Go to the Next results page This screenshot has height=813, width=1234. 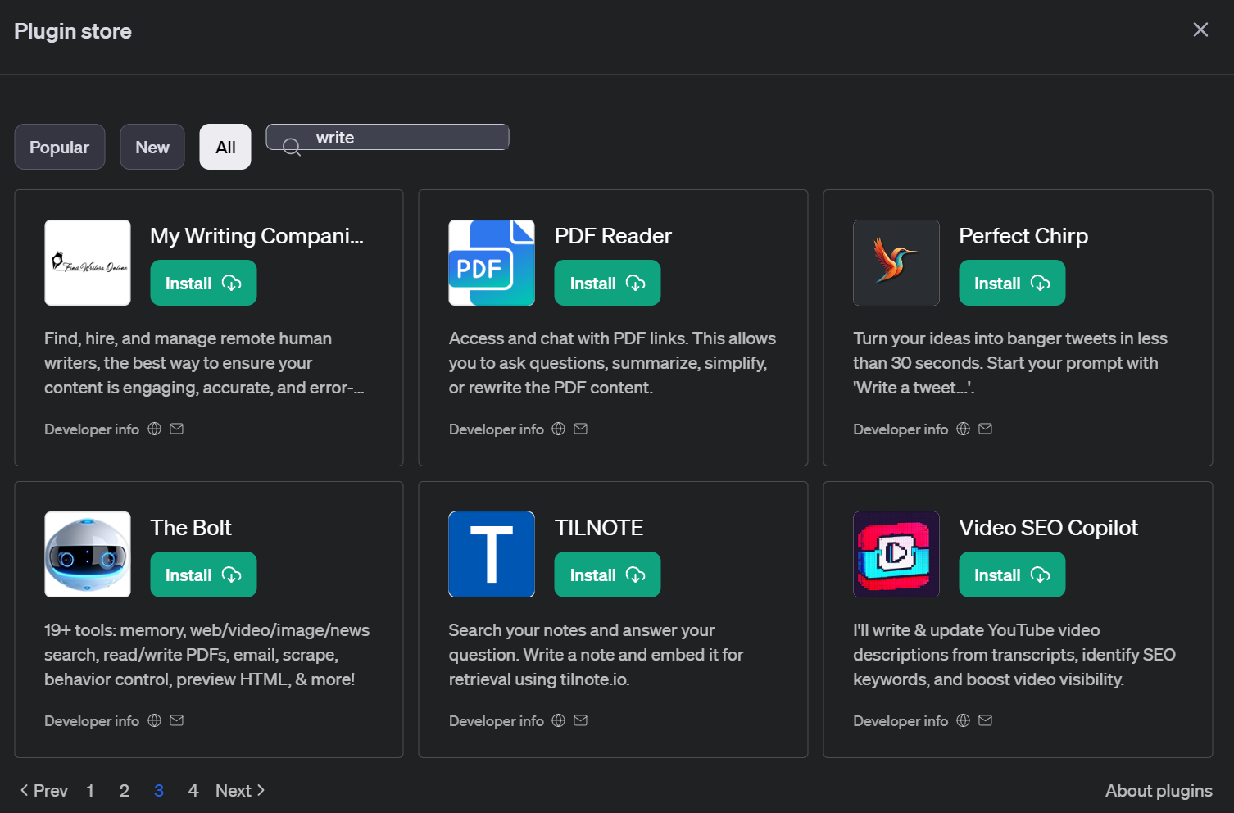click(x=240, y=791)
